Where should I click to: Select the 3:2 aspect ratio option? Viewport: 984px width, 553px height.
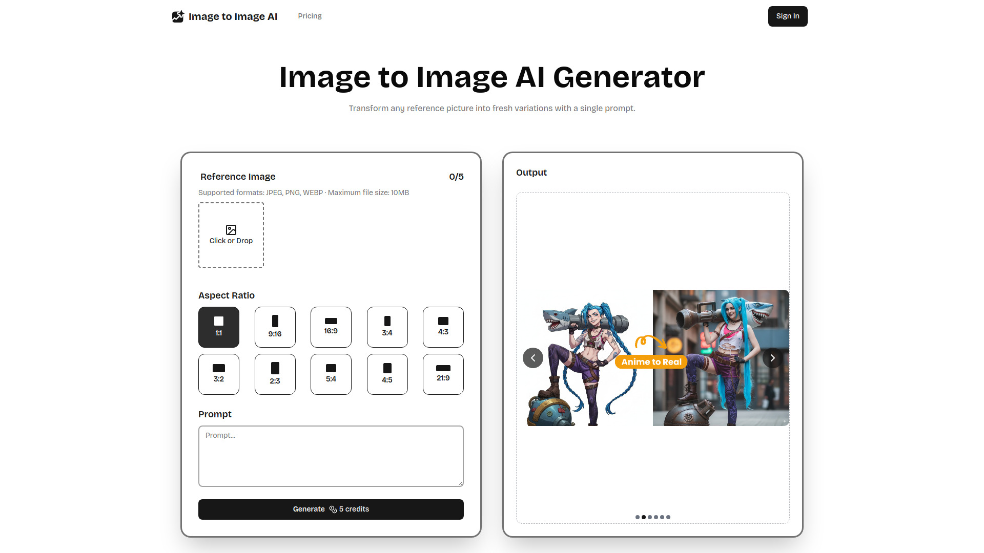click(219, 374)
